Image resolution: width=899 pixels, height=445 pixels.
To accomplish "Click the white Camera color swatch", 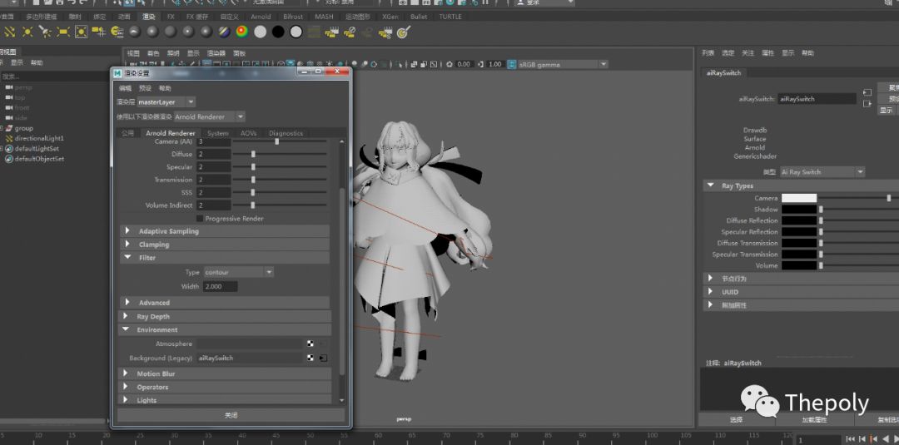I will coord(798,198).
